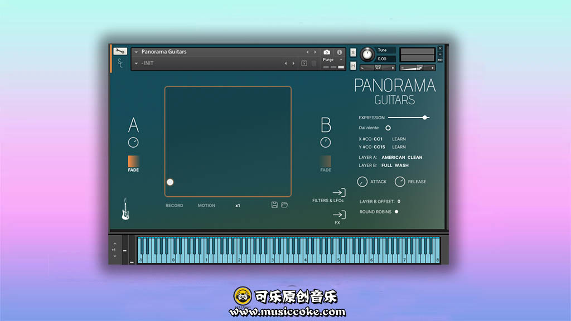The width and height of the screenshot is (571, 321).
Task: Expand the Panorama Guitars instrument dropdown
Action: [136, 52]
